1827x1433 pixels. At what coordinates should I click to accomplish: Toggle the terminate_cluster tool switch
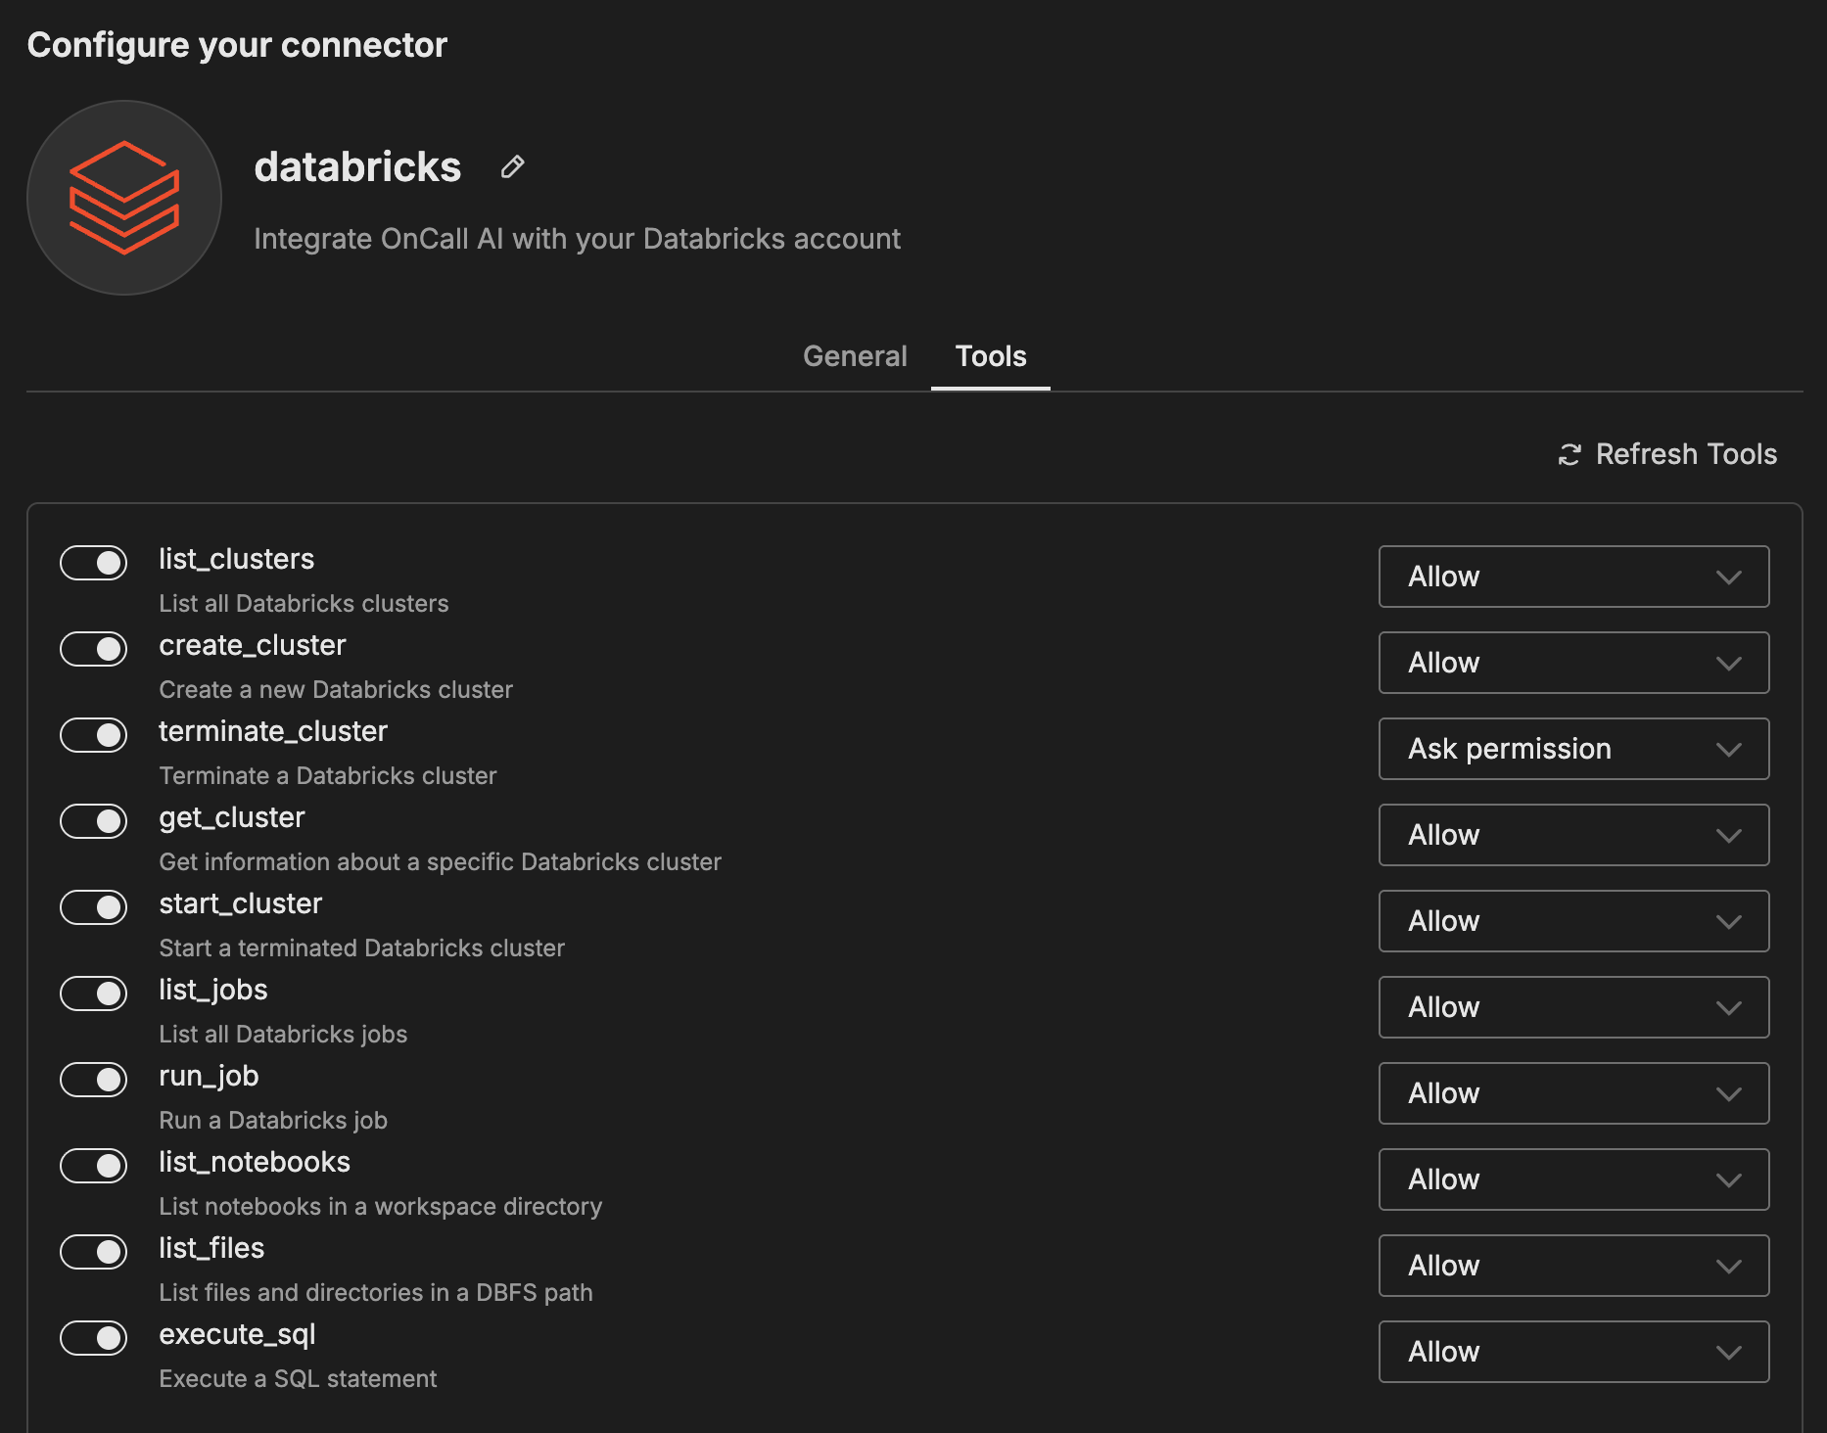coord(94,735)
